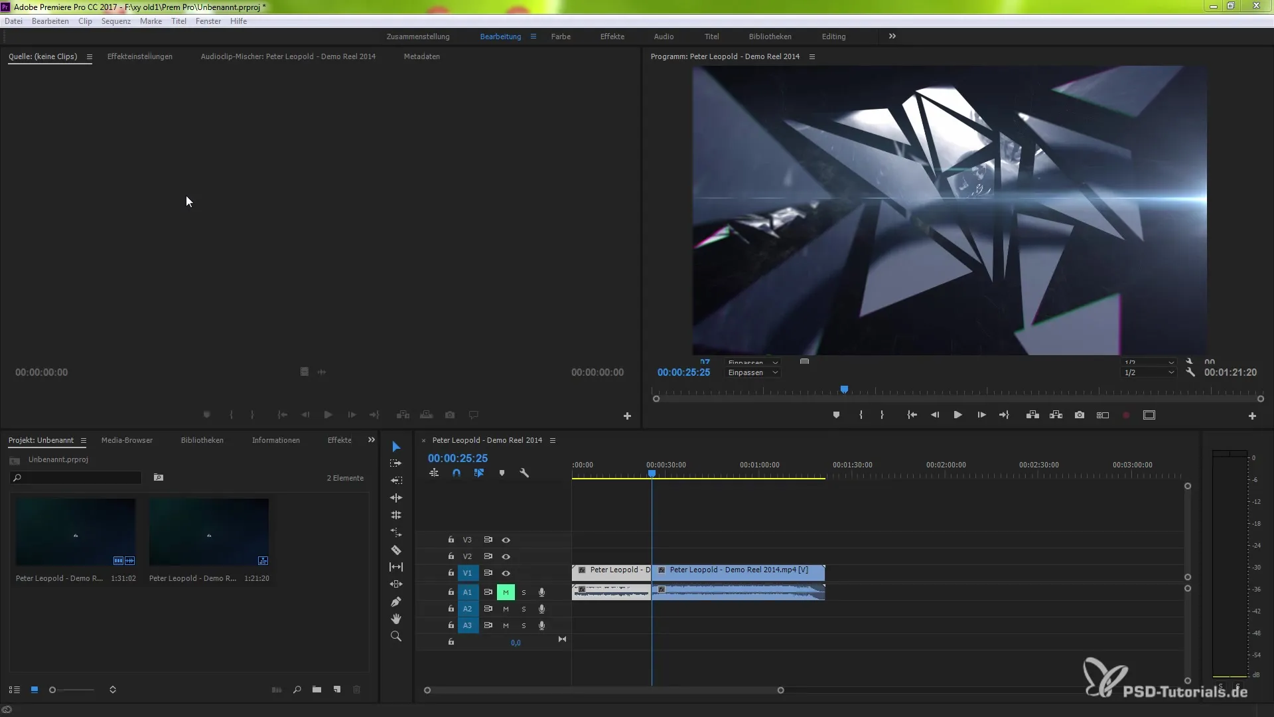Click New Item icon in Project panel
1274x717 pixels.
[337, 690]
